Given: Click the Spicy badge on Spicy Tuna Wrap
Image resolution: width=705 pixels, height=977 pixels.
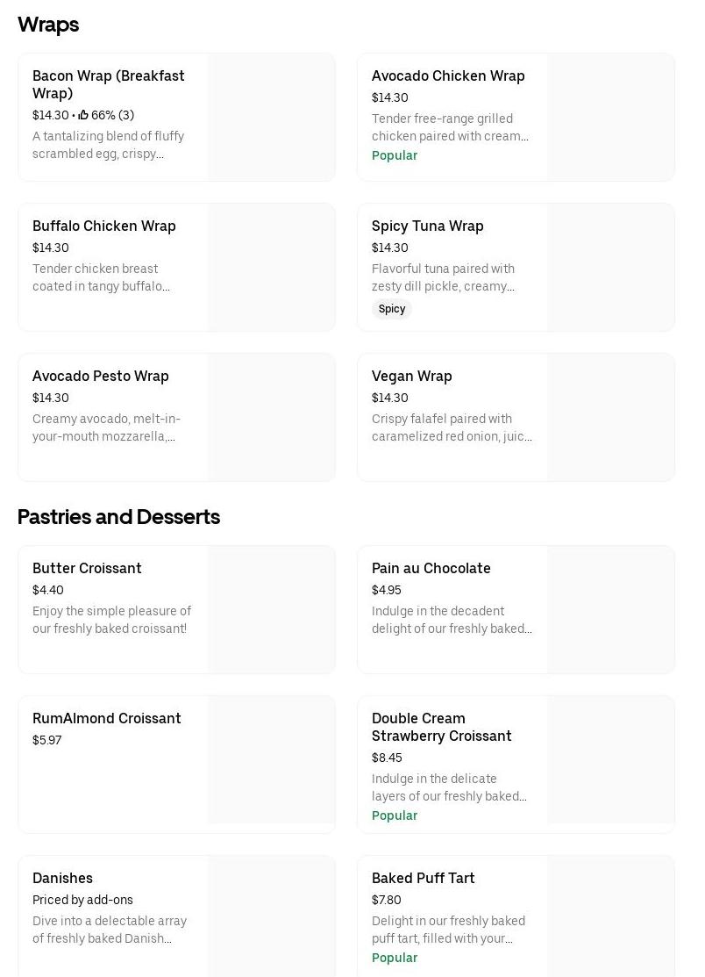Looking at the screenshot, I should pyautogui.click(x=391, y=309).
